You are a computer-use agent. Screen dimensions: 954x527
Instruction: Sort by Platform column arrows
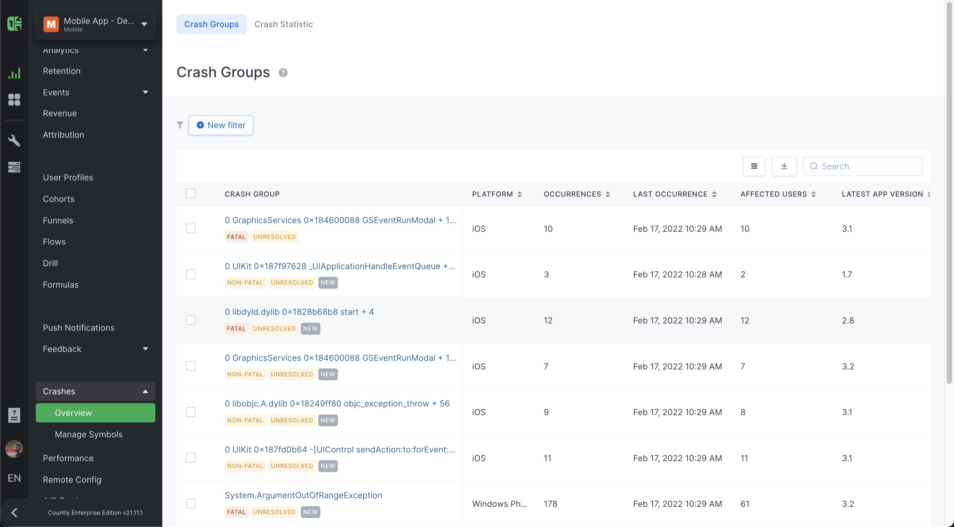(x=520, y=194)
